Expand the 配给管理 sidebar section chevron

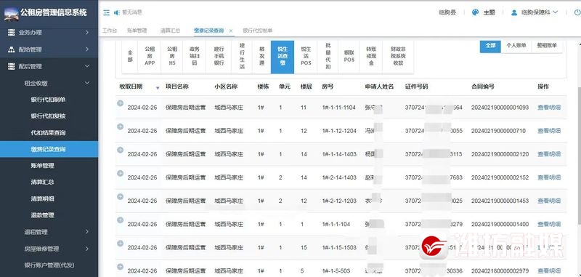coord(87,49)
